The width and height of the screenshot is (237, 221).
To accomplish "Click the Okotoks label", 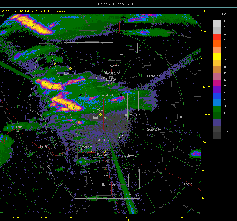I will 105,175.
